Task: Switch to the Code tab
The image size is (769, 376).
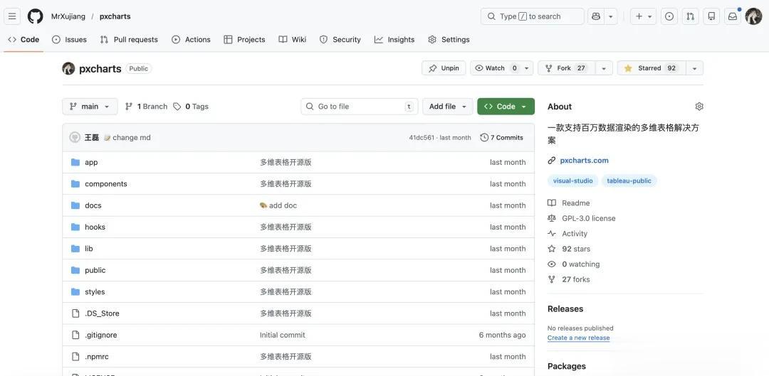Action: tap(23, 40)
